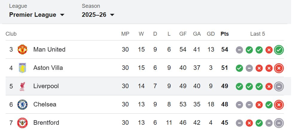Screen dimensions: 297x140
Task: Open the Liverpool team link
Action: point(46,86)
